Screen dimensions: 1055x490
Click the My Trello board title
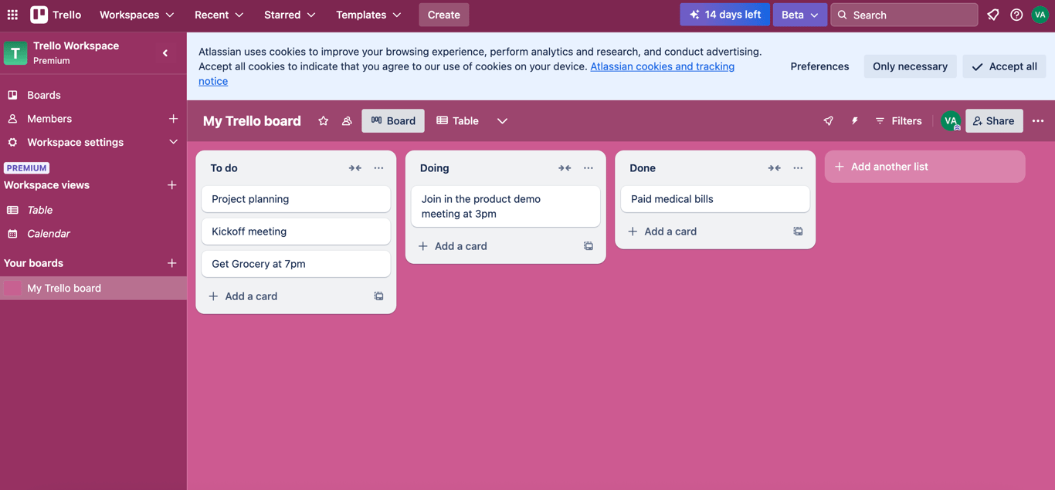pyautogui.click(x=252, y=121)
